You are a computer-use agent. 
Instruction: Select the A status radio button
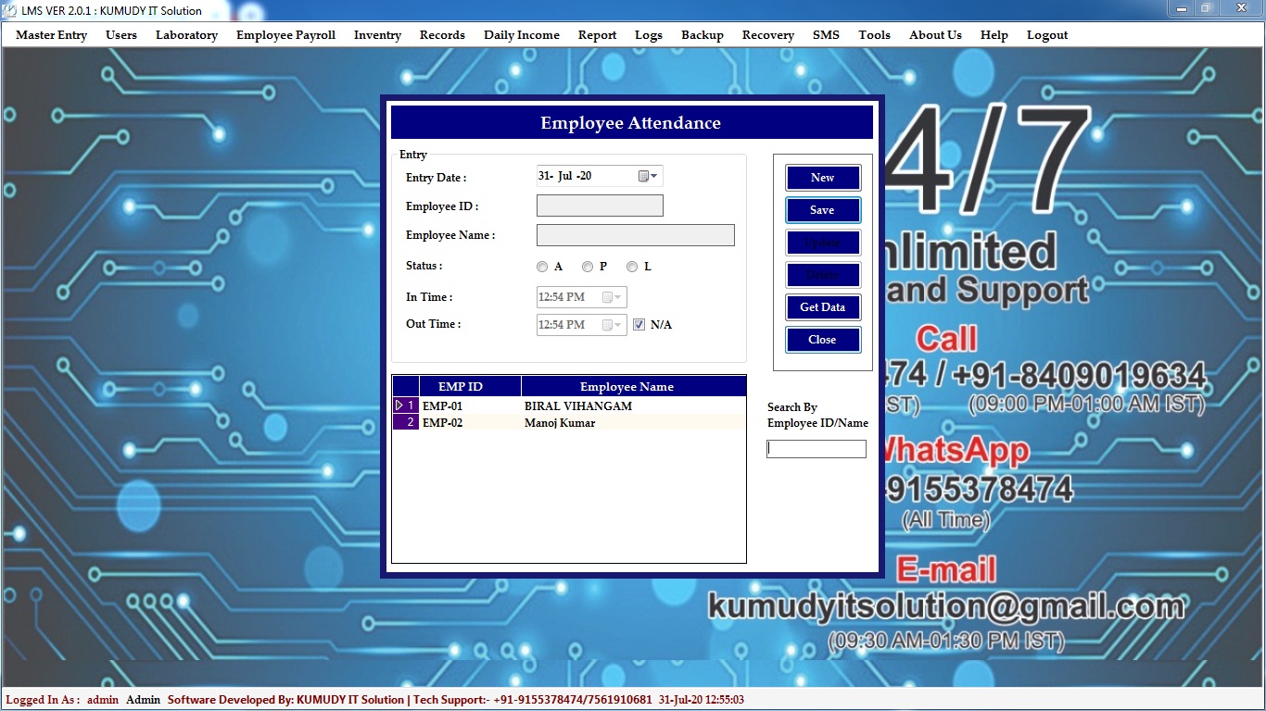point(542,267)
